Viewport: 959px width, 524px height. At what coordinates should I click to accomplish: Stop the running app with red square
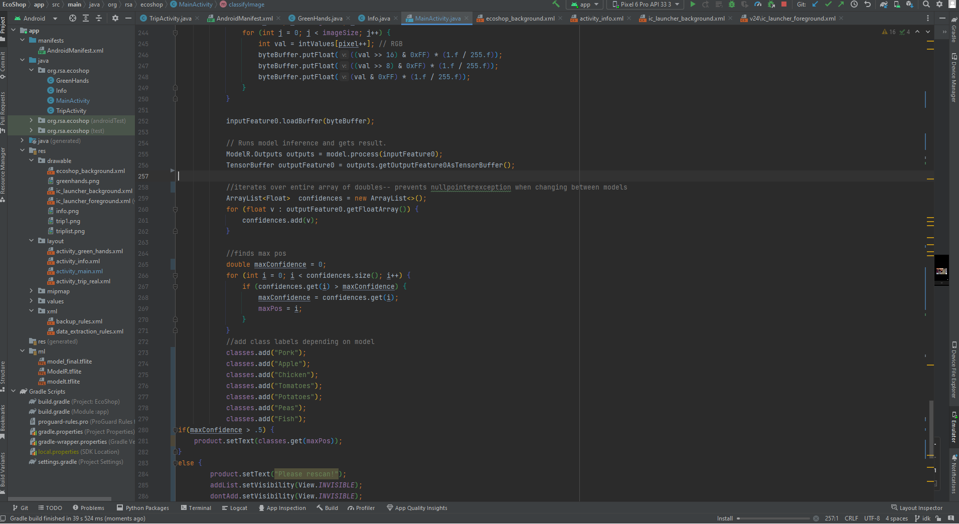point(784,5)
